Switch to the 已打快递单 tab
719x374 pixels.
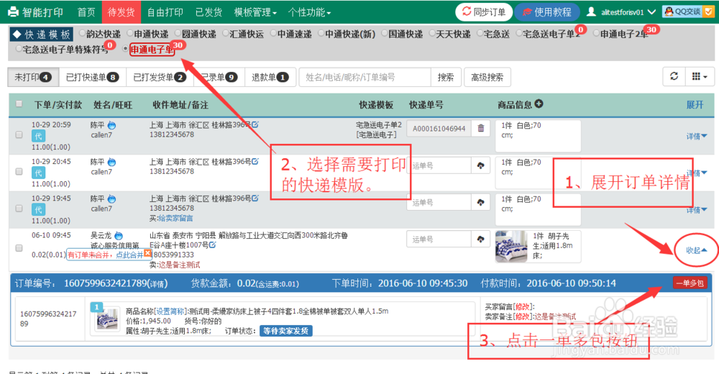(x=92, y=77)
